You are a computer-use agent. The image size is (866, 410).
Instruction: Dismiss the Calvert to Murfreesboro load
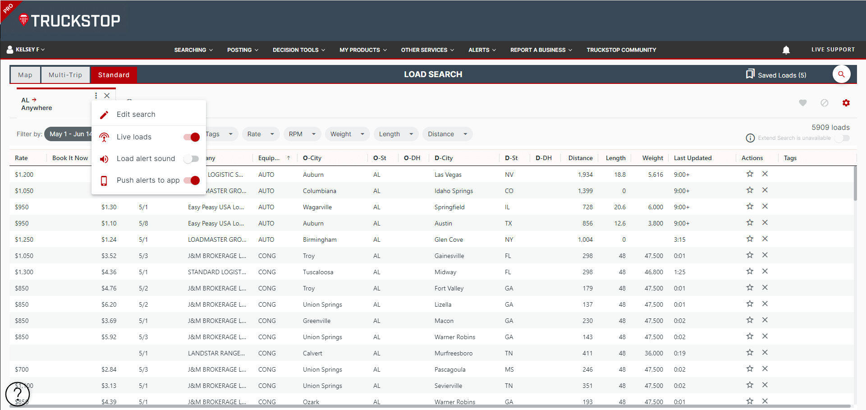tap(765, 353)
